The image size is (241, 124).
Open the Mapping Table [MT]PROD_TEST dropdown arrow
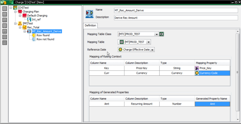pos(148,42)
